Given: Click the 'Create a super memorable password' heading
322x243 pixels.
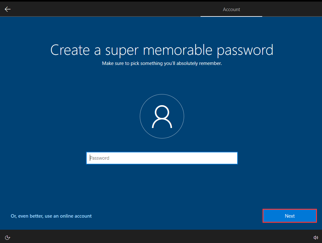Looking at the screenshot, I should coord(162,50).
